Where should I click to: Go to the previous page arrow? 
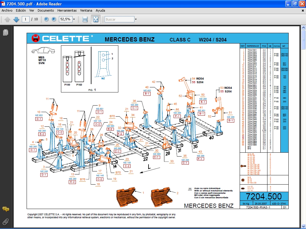(x=7, y=19)
